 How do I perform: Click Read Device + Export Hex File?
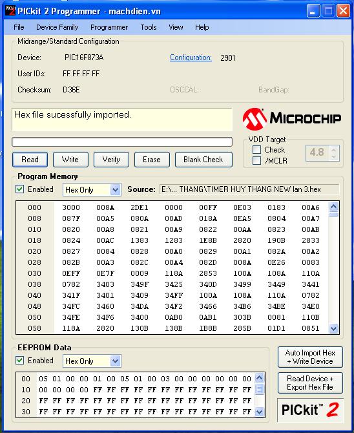pyautogui.click(x=310, y=383)
